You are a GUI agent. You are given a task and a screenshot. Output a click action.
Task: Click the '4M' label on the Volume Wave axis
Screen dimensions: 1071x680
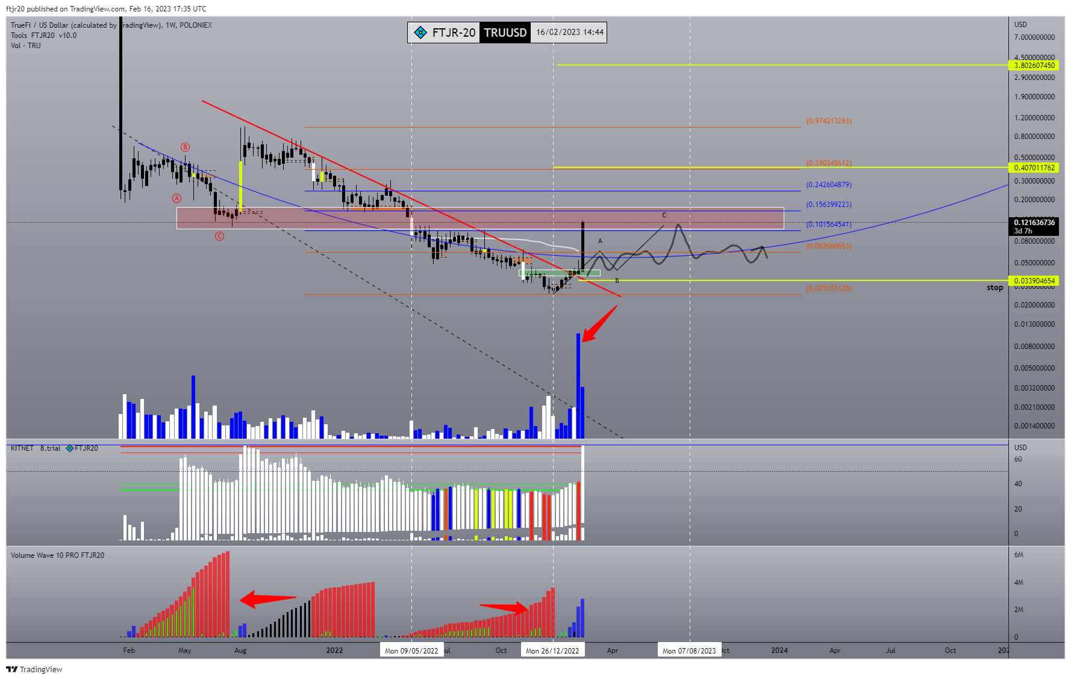(1019, 583)
